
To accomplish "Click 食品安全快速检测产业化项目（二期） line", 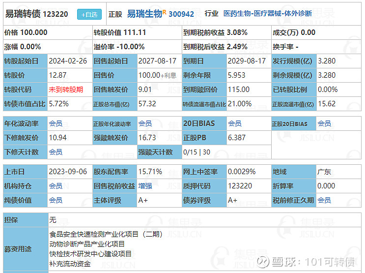I will tap(106, 234).
